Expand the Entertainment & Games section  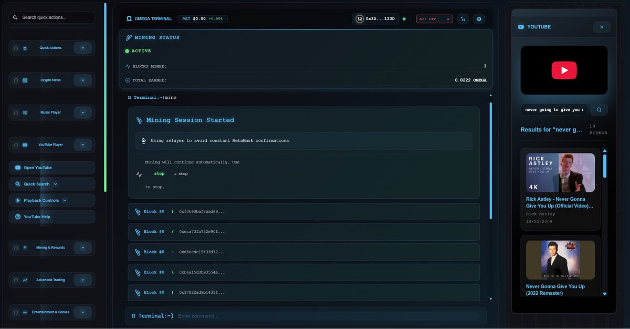click(x=82, y=312)
